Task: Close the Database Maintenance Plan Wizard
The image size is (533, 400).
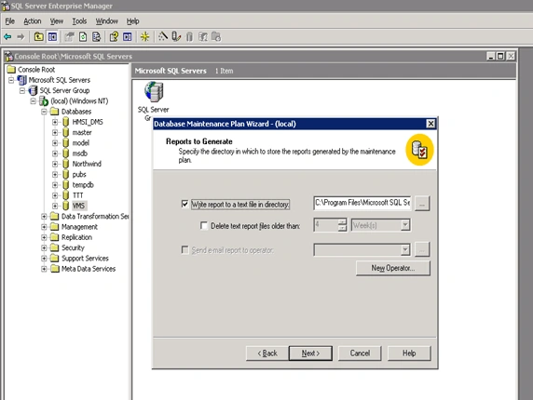Action: coord(430,124)
